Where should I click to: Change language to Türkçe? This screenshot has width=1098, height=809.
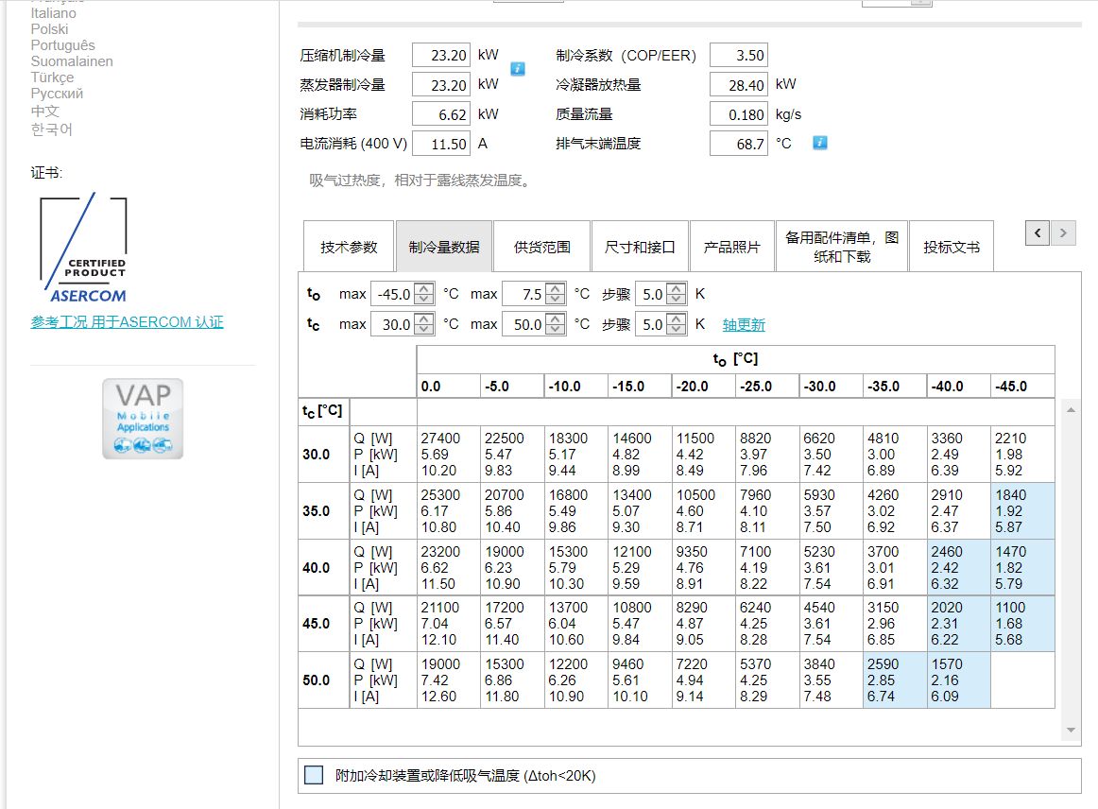tap(52, 77)
